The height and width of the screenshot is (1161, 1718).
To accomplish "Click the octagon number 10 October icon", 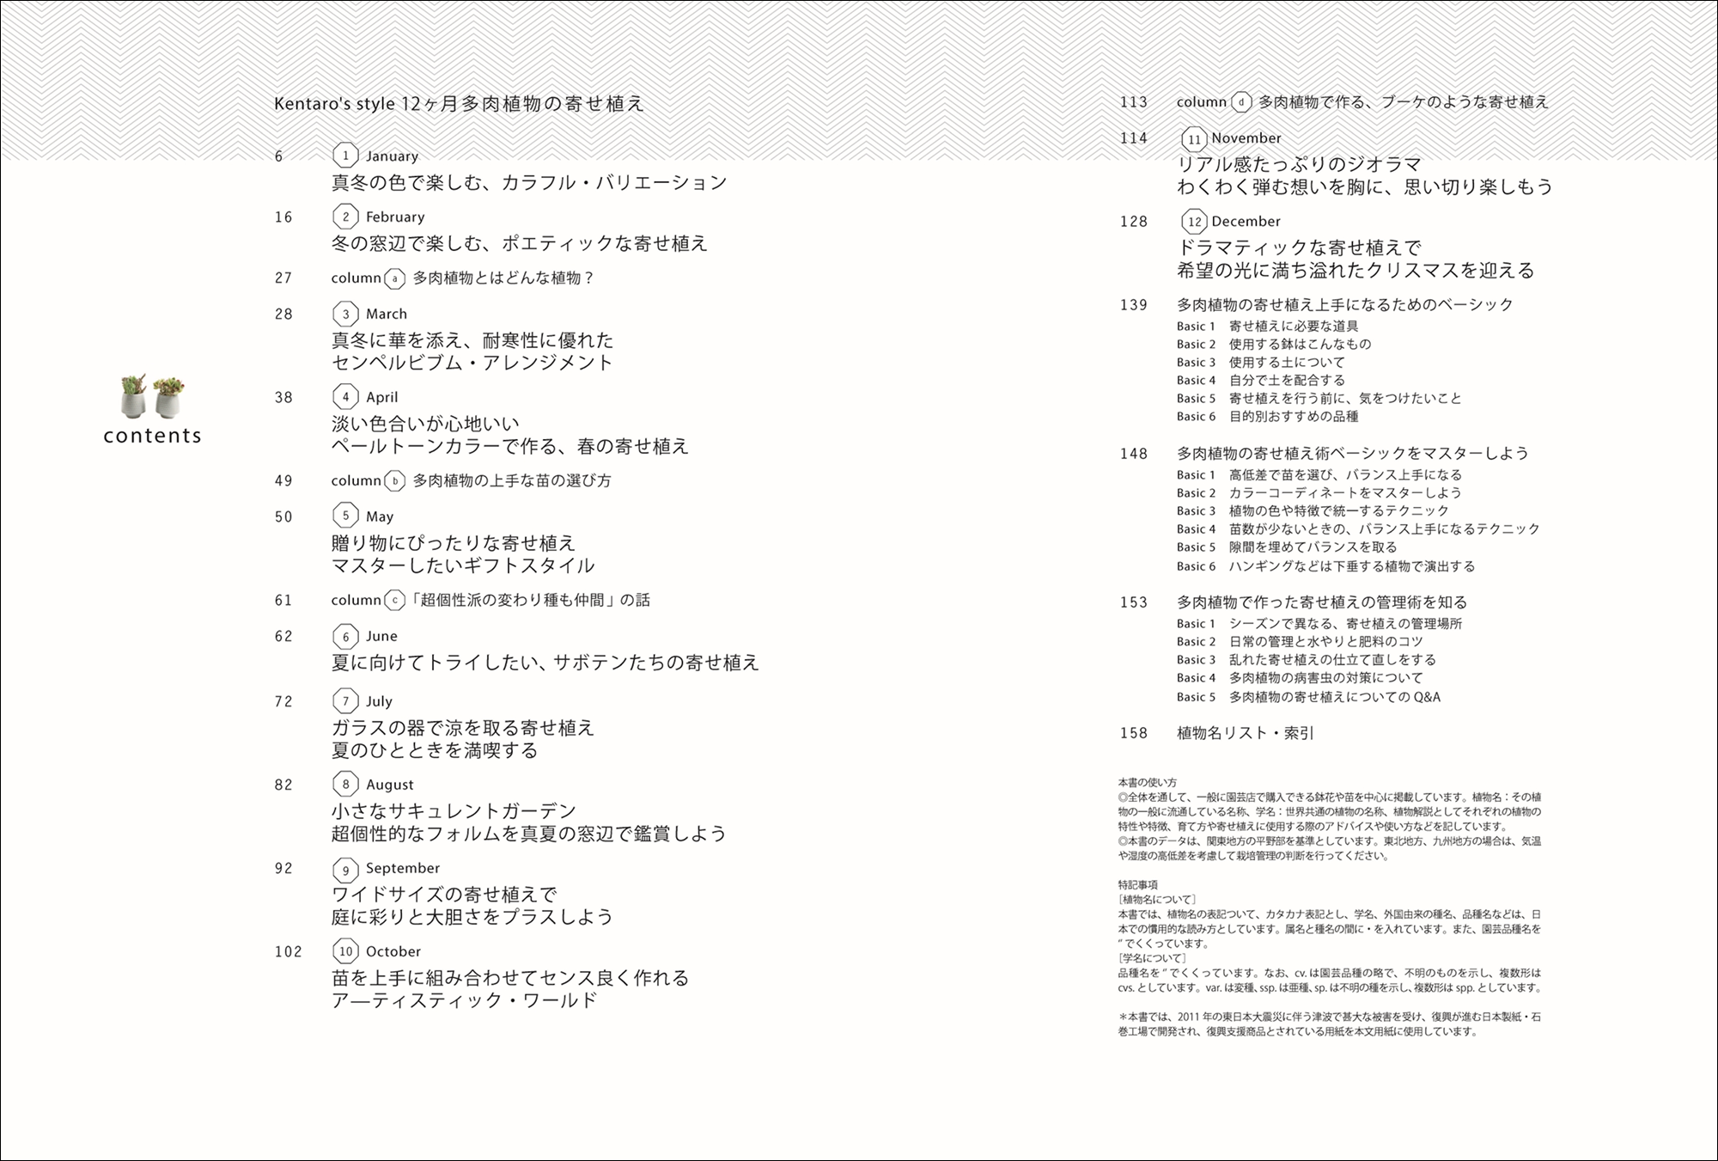I will point(345,951).
